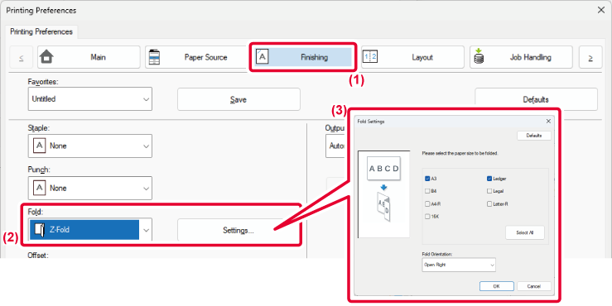The image size is (612, 306).
Task: Click the left tab scroll arrow
Action: coord(21,57)
